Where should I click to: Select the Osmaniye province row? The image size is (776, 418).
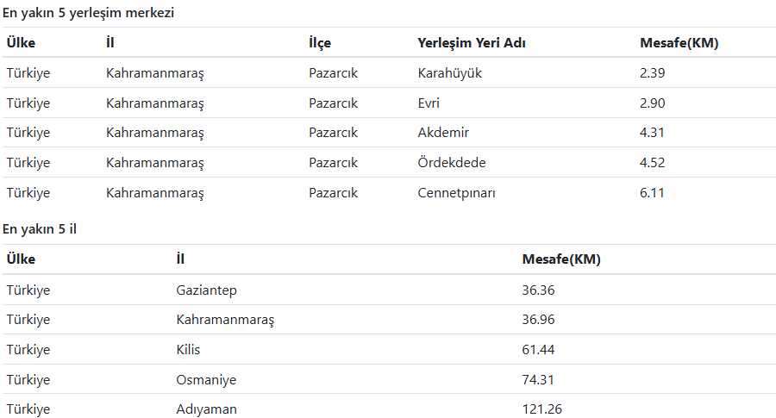[x=389, y=379]
